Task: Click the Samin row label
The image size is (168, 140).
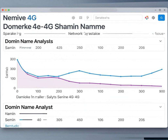Action: click(10, 48)
